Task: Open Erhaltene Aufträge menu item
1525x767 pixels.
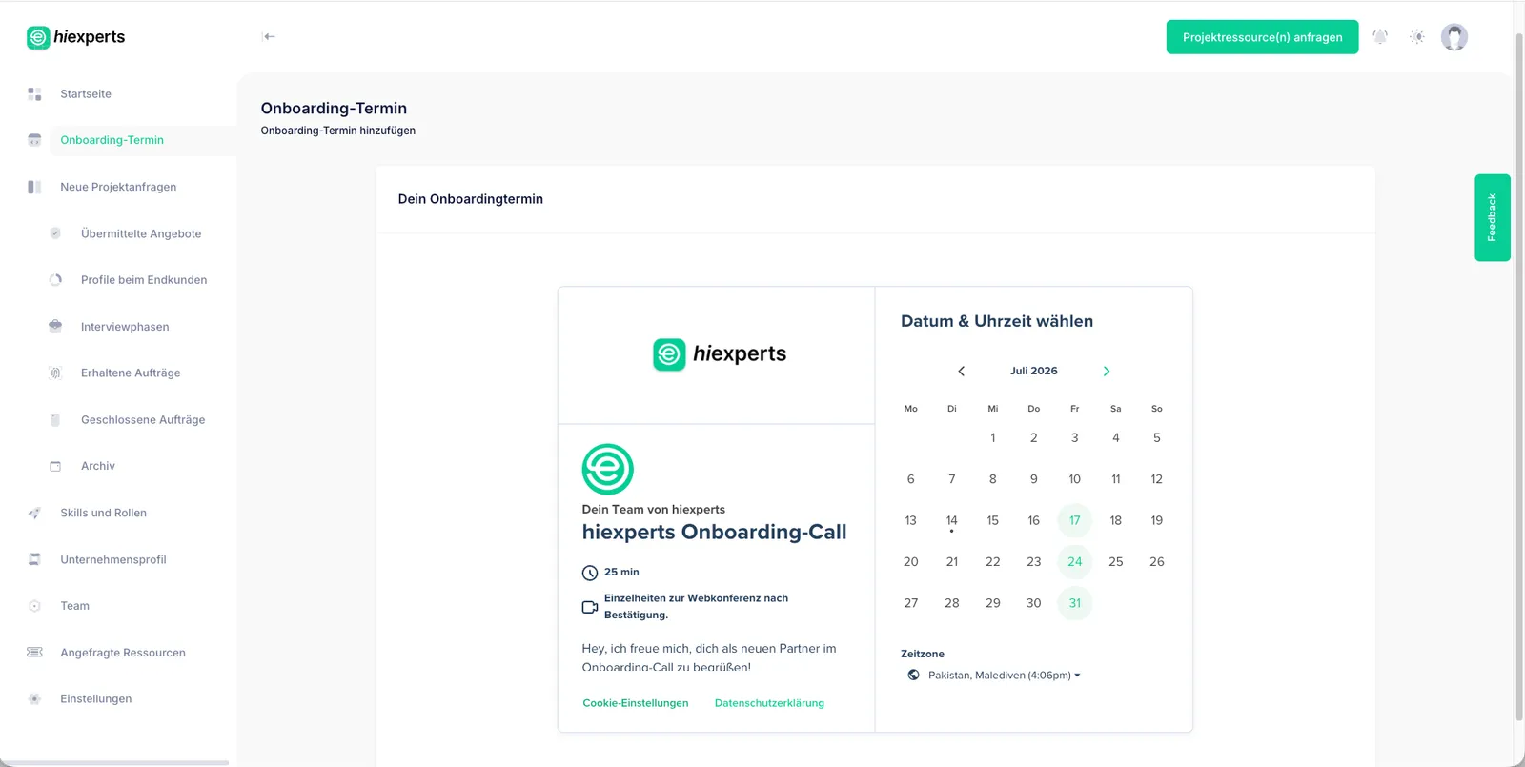Action: click(x=131, y=373)
